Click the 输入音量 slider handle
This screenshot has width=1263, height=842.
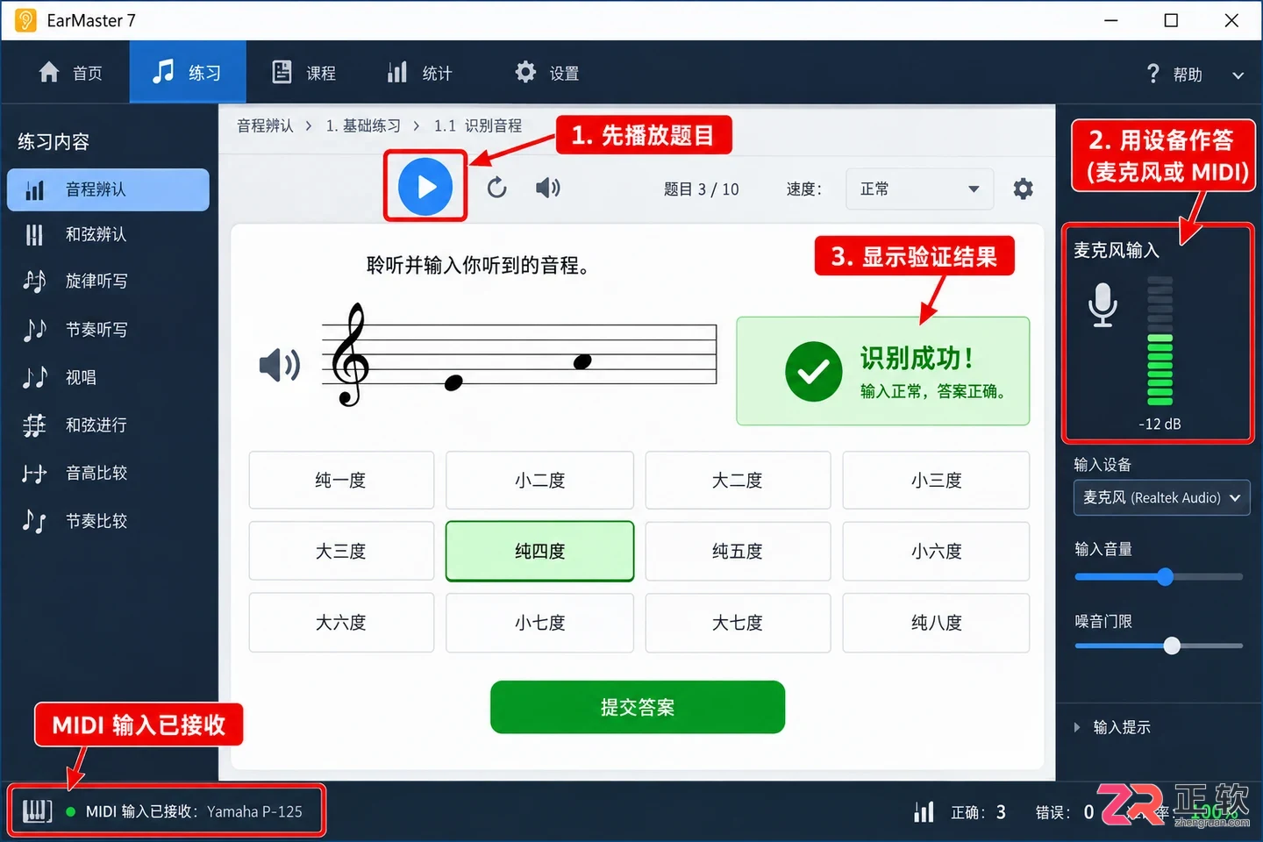[1165, 576]
